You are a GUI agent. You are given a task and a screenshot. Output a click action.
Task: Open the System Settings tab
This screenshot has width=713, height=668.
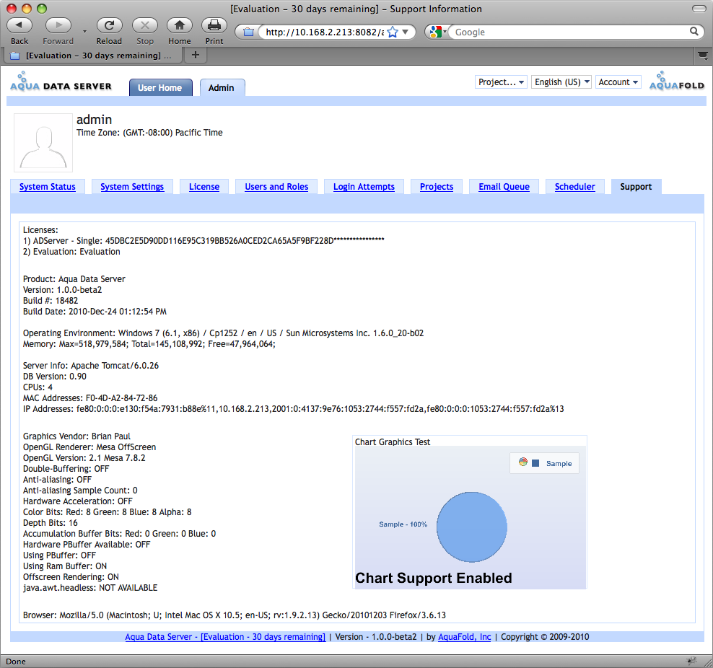[132, 187]
